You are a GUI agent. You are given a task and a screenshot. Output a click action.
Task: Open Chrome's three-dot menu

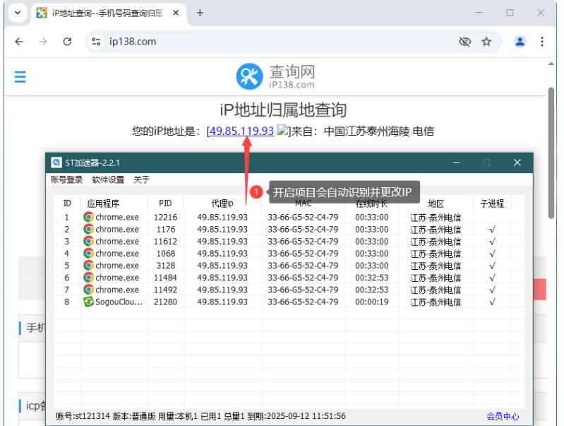click(542, 42)
